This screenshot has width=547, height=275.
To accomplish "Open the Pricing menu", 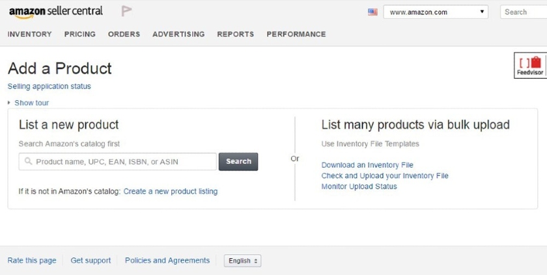I will (x=79, y=34).
